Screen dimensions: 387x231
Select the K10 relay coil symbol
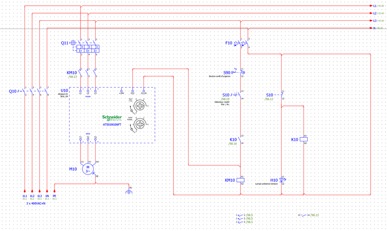point(304,139)
